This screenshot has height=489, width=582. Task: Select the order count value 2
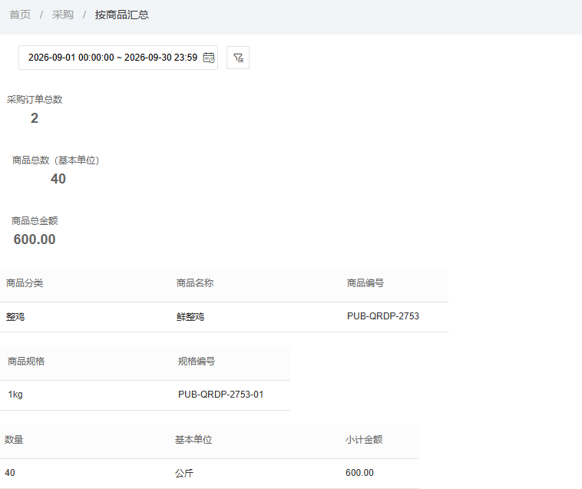pyautogui.click(x=34, y=118)
